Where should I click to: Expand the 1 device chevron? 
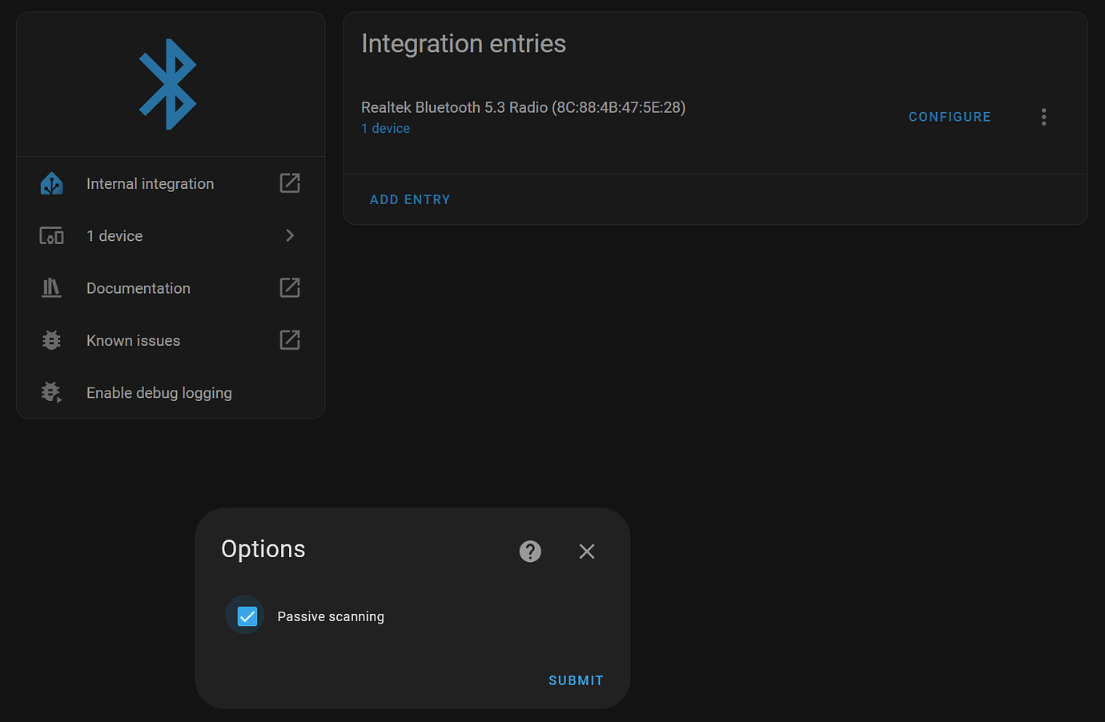click(289, 235)
